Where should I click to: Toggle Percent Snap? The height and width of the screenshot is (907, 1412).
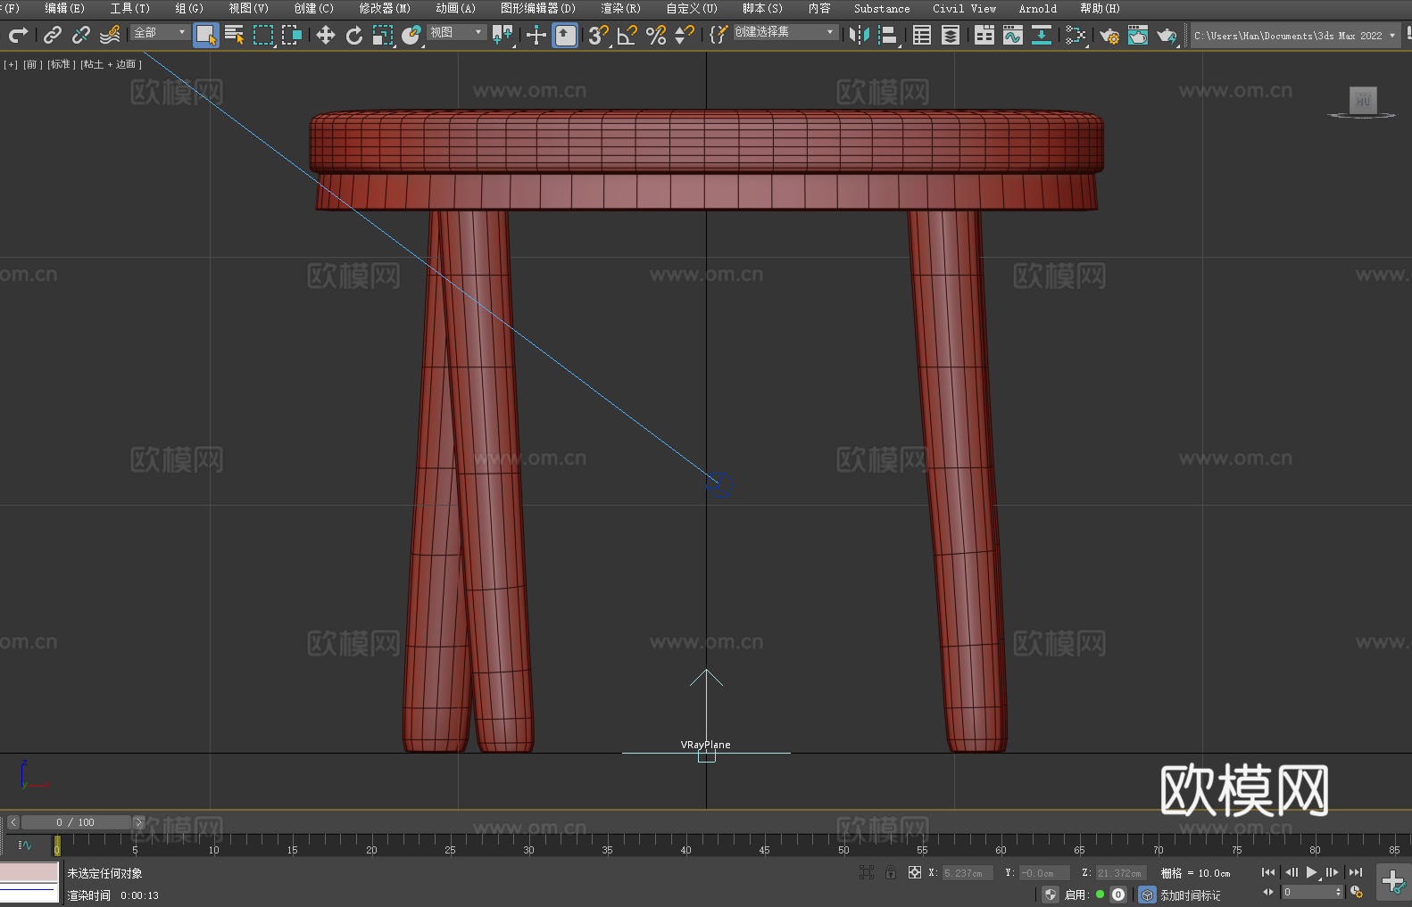click(x=656, y=35)
